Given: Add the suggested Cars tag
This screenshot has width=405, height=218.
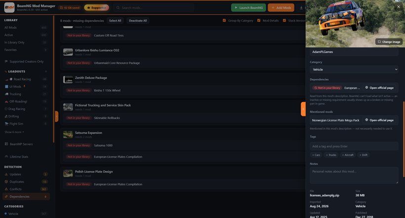Looking at the screenshot, I should (316, 155).
